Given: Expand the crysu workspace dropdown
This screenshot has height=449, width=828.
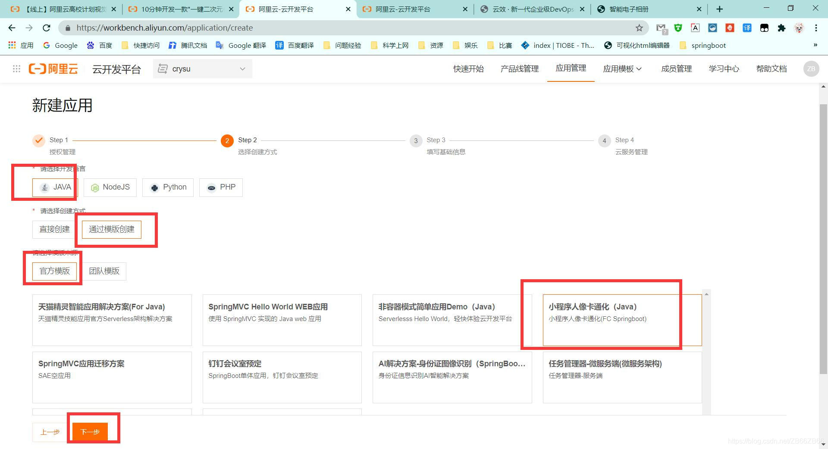Looking at the screenshot, I should click(202, 69).
